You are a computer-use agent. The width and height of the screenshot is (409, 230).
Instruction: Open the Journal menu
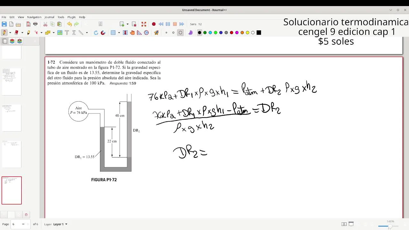coord(49,17)
